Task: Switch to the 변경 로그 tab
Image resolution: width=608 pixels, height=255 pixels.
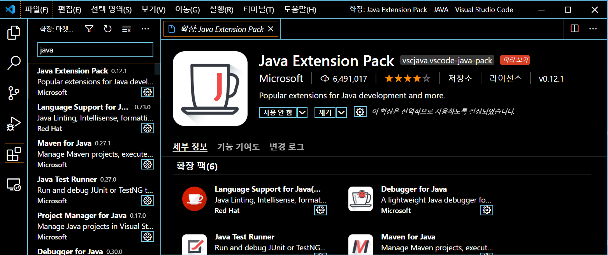Action: [287, 147]
